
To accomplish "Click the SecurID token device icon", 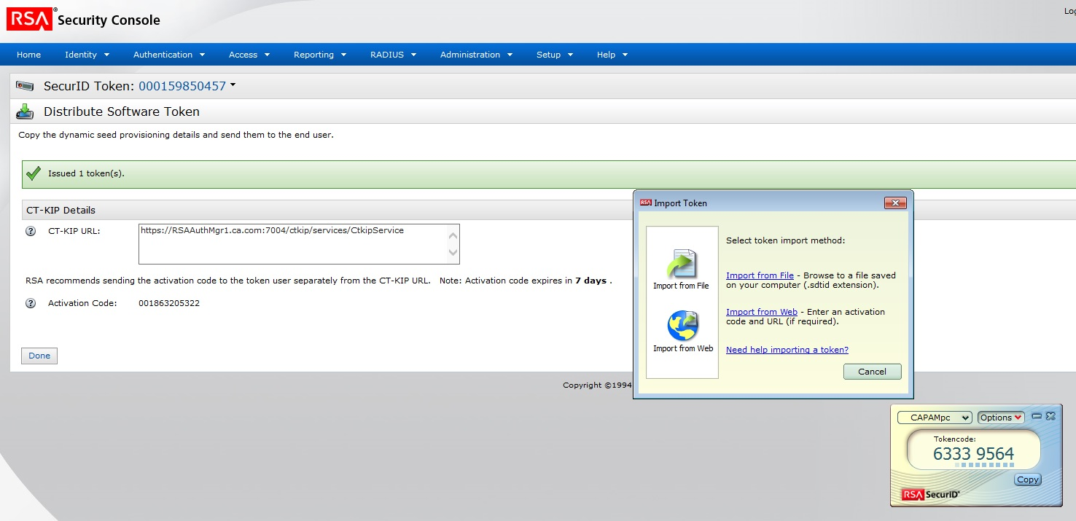I will click(x=25, y=86).
